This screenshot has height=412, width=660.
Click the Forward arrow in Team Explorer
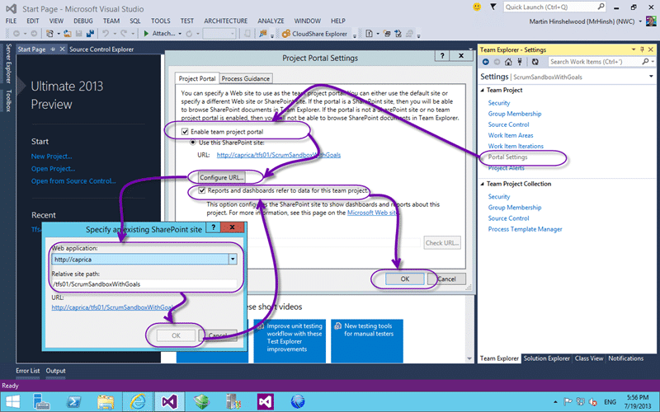[497, 62]
